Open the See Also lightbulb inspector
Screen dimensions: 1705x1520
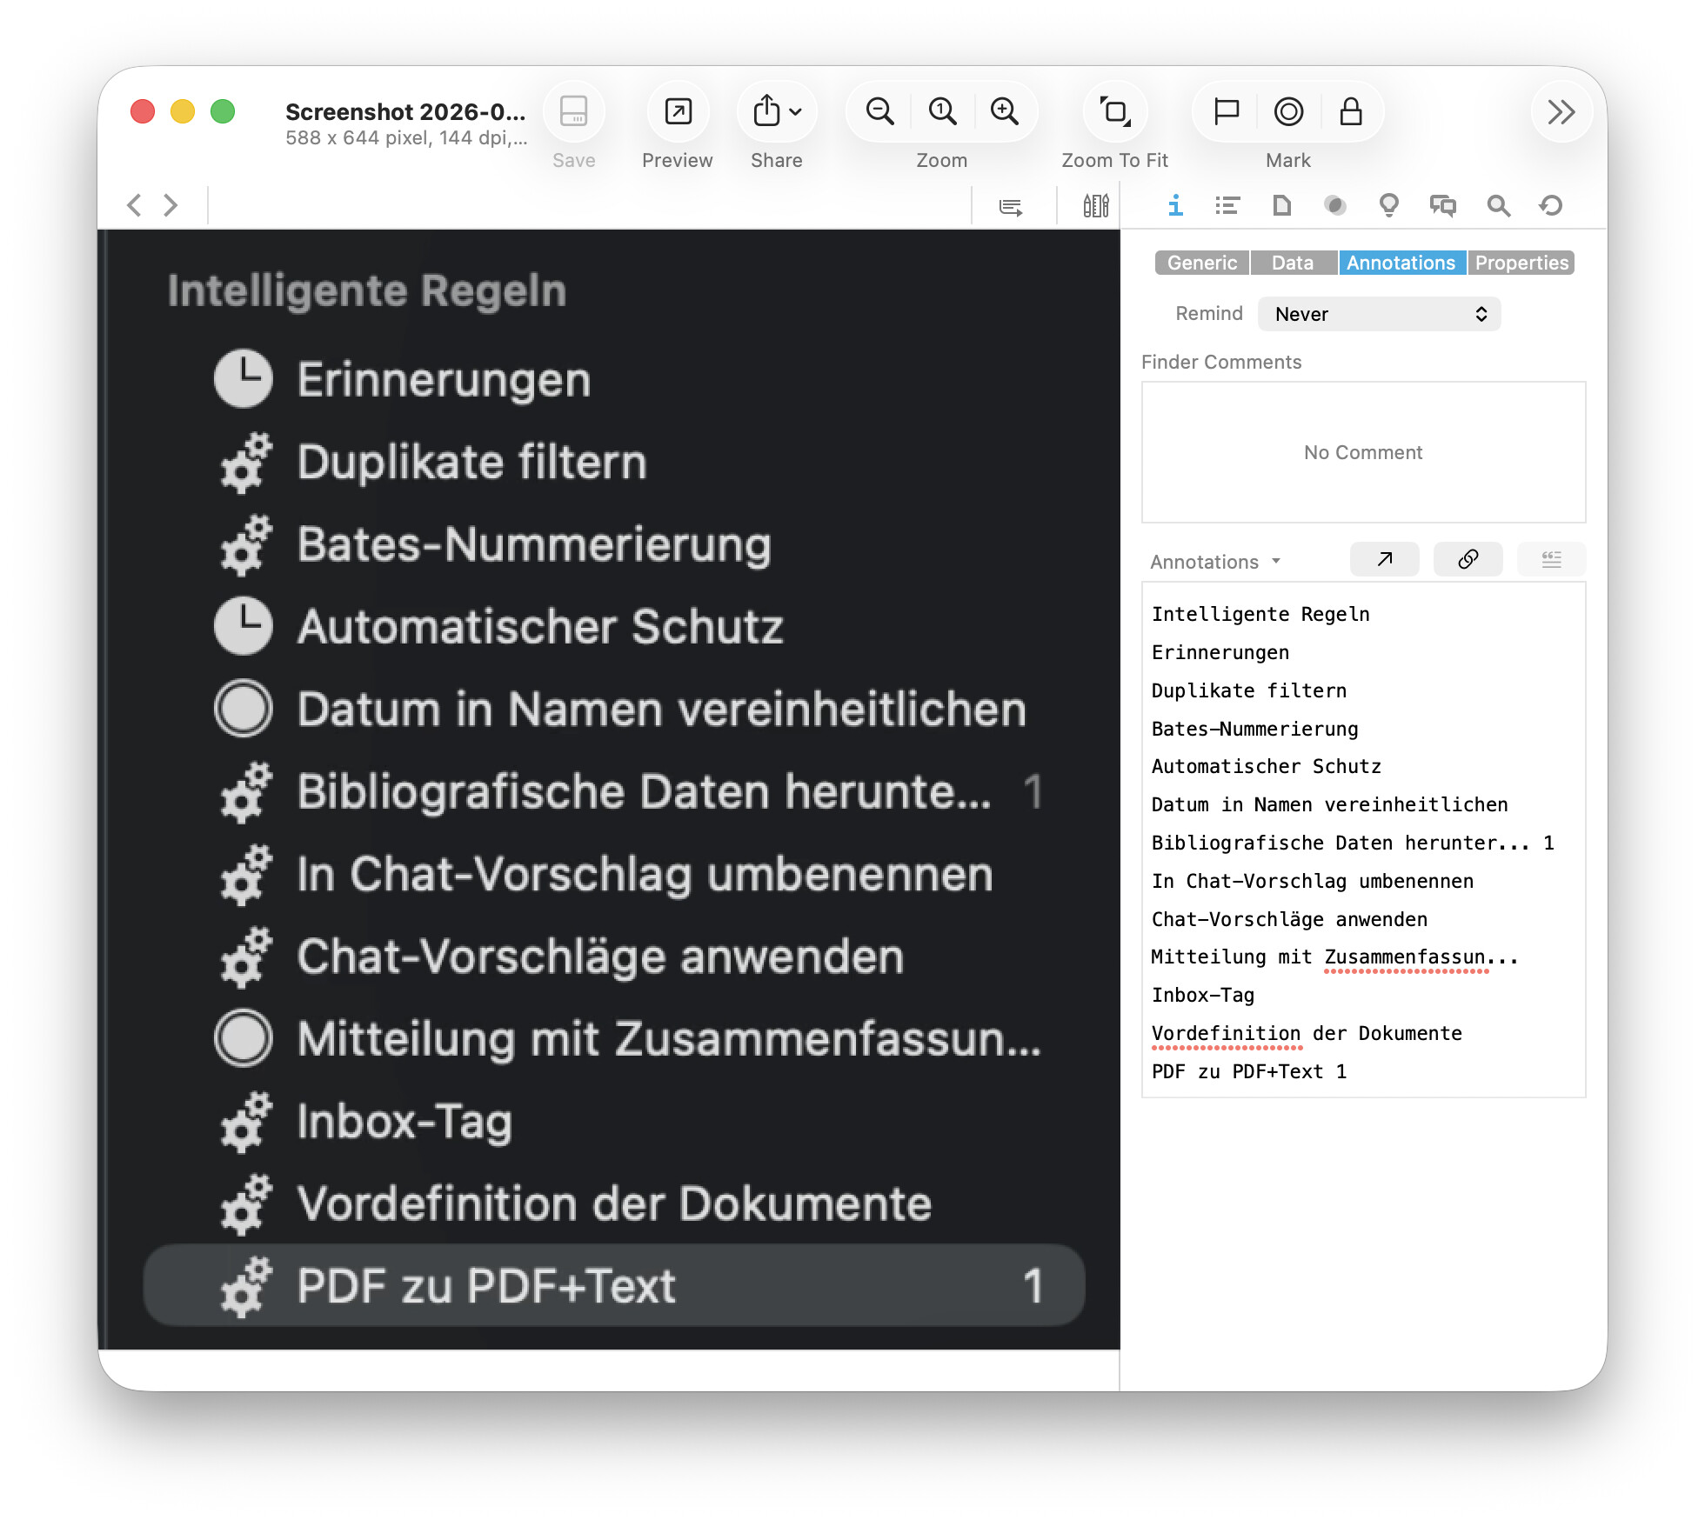tap(1388, 206)
